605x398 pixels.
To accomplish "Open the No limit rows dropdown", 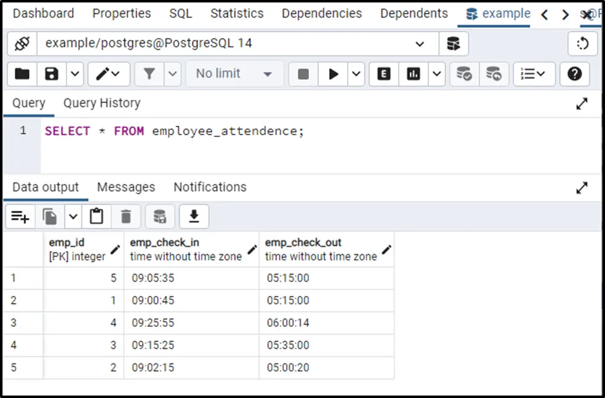I will coord(234,74).
